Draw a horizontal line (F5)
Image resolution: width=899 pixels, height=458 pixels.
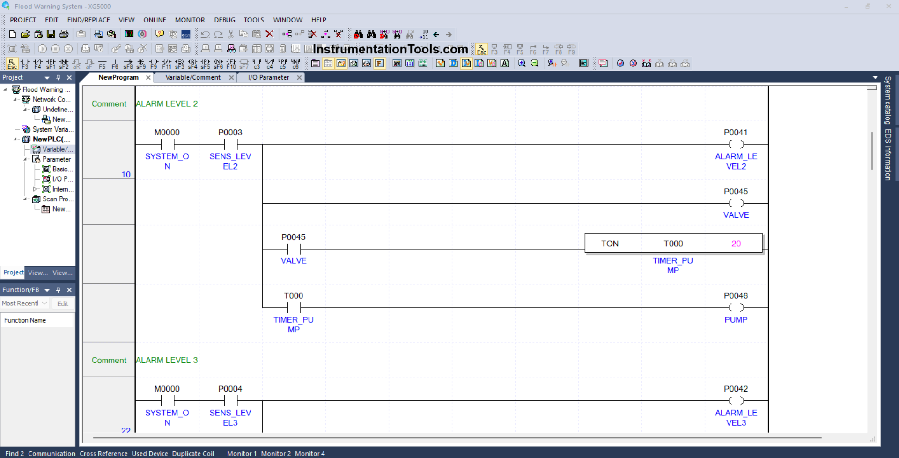pyautogui.click(x=102, y=64)
